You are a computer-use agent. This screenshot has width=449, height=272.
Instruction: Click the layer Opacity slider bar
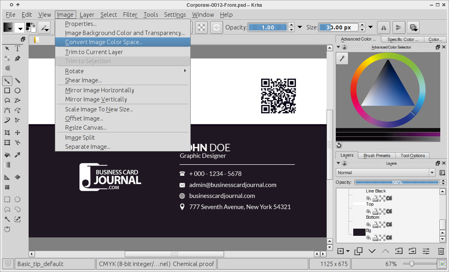[397, 182]
